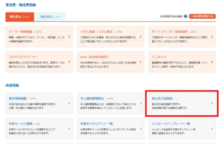This screenshot has width=222, height=144.
Task: Open the 本人確認書類提出 link
Action: point(92,98)
